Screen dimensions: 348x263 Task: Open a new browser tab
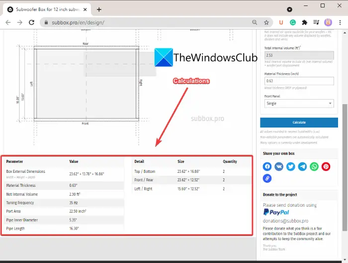pyautogui.click(x=99, y=9)
